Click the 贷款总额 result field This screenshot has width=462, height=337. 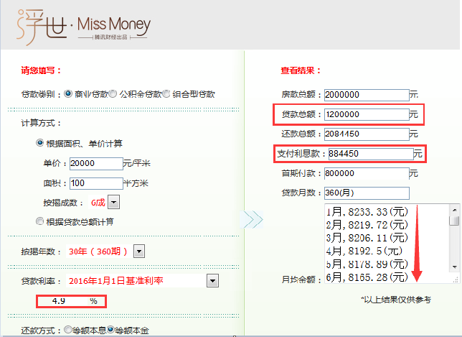[x=366, y=114]
